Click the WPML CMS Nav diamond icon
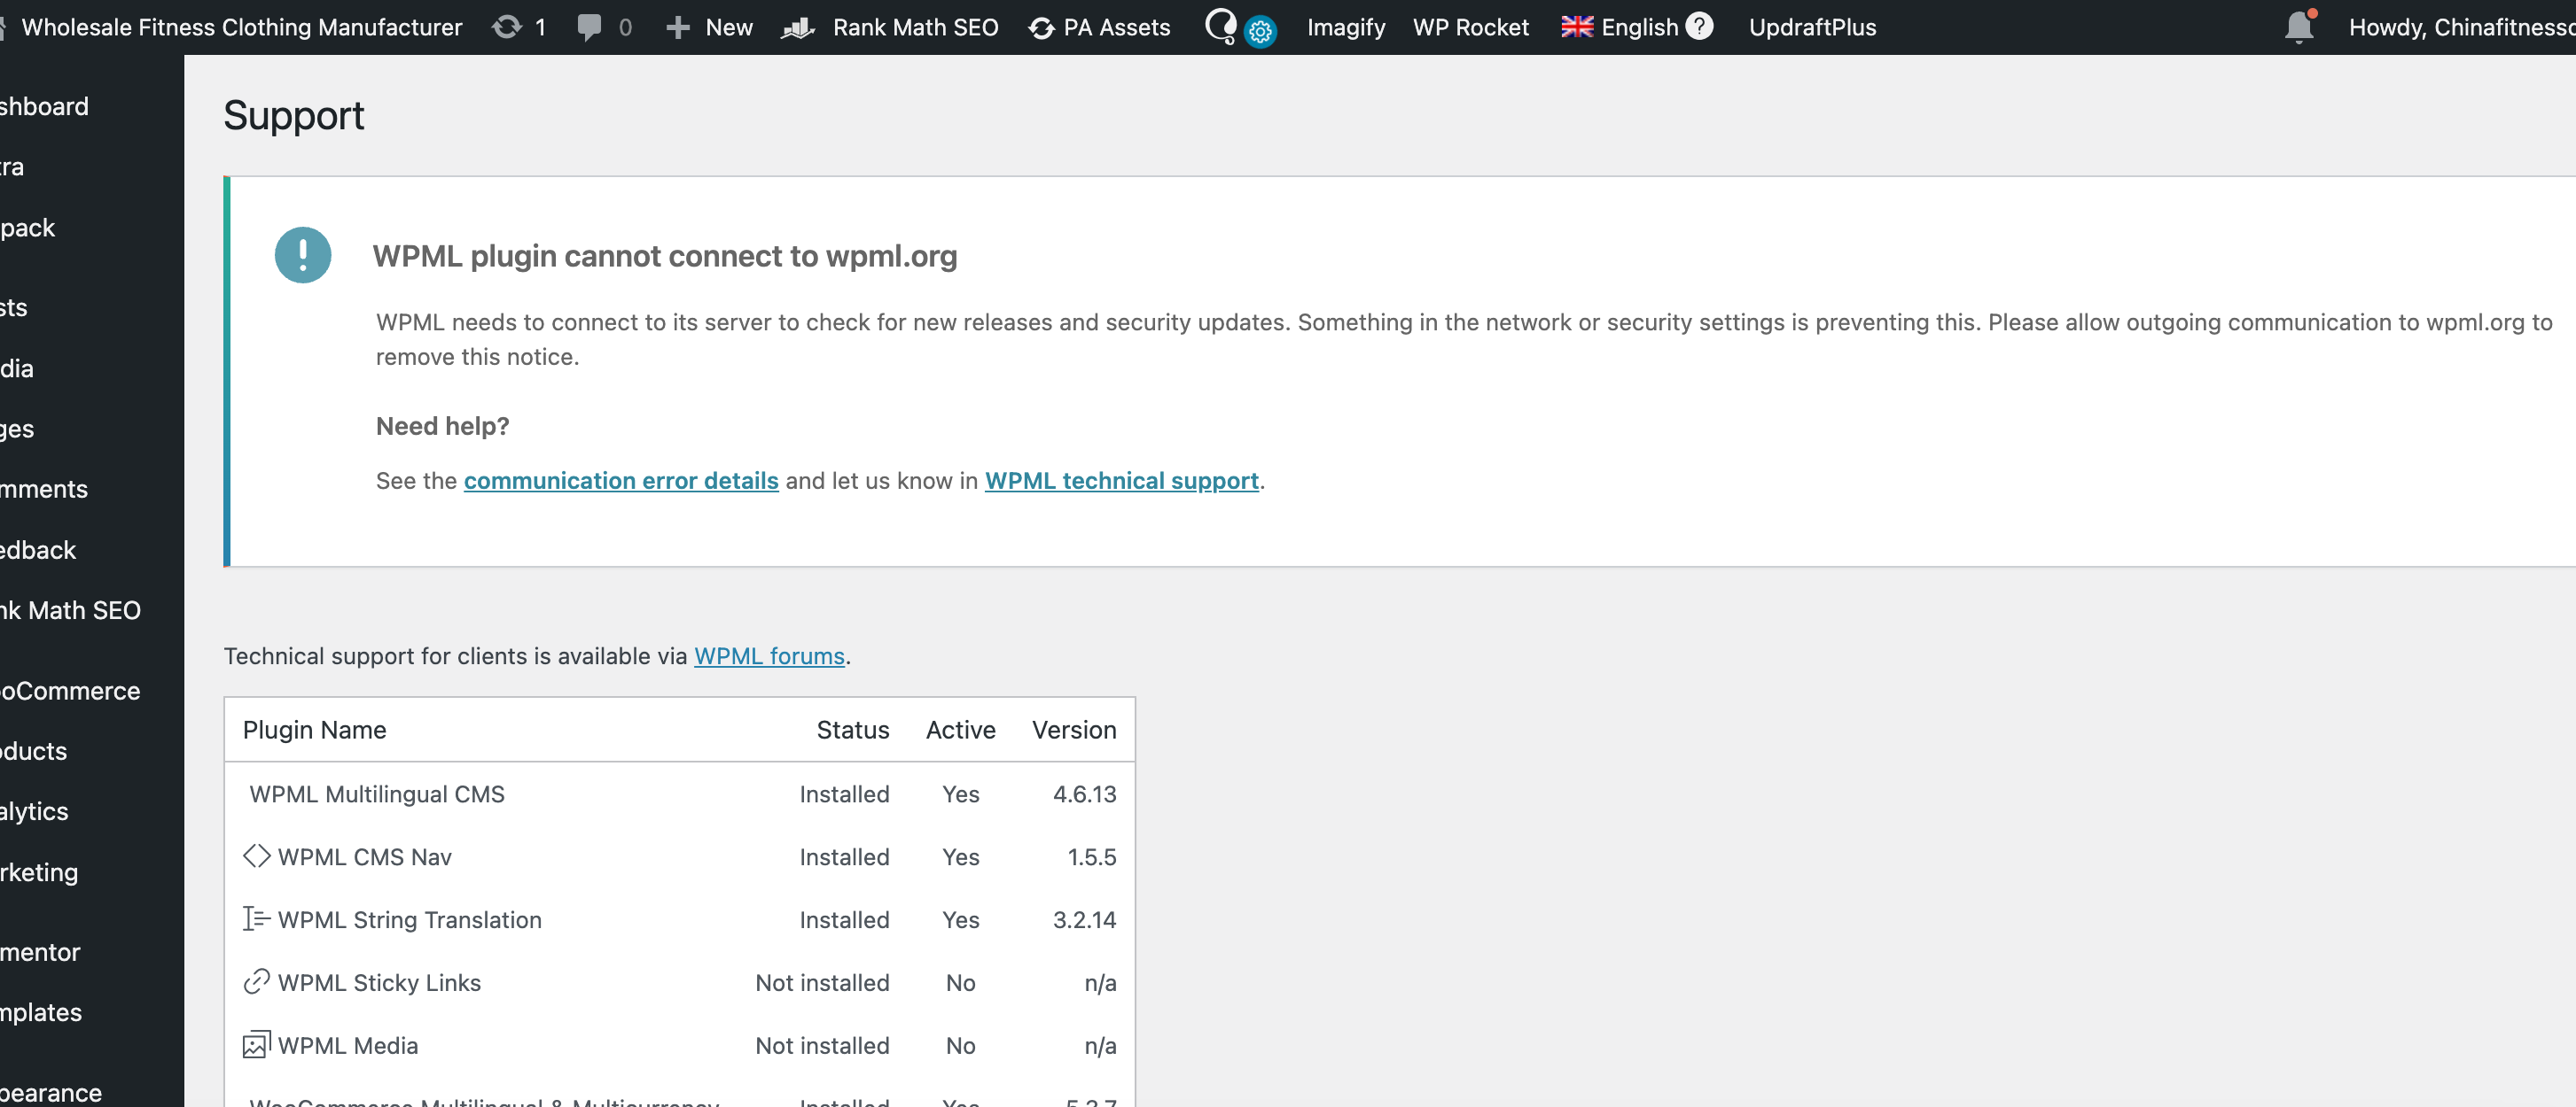The height and width of the screenshot is (1107, 2576). pyautogui.click(x=257, y=856)
